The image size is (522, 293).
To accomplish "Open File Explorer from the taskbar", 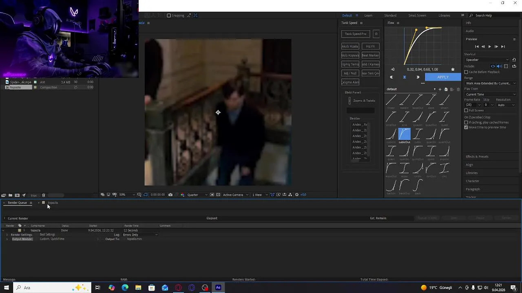I will 138,288.
